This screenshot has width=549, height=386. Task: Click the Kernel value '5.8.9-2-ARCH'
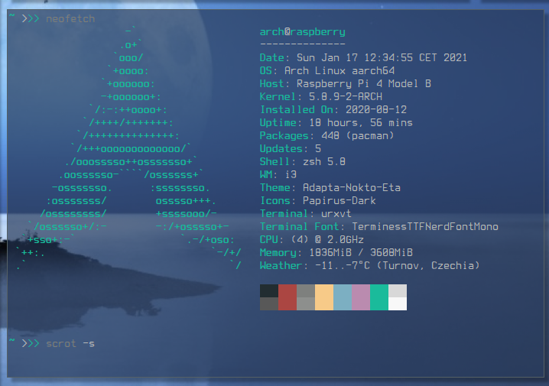345,96
